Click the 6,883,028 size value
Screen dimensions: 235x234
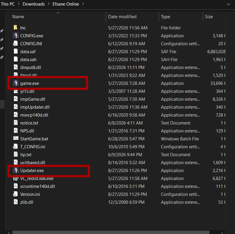pyautogui.click(x=216, y=52)
